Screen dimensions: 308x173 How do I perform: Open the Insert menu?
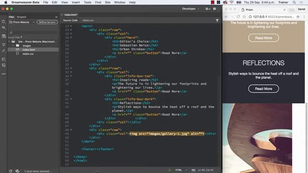click(x=76, y=2)
